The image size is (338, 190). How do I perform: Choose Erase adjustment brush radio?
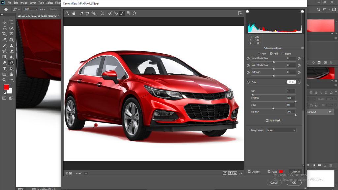283,54
